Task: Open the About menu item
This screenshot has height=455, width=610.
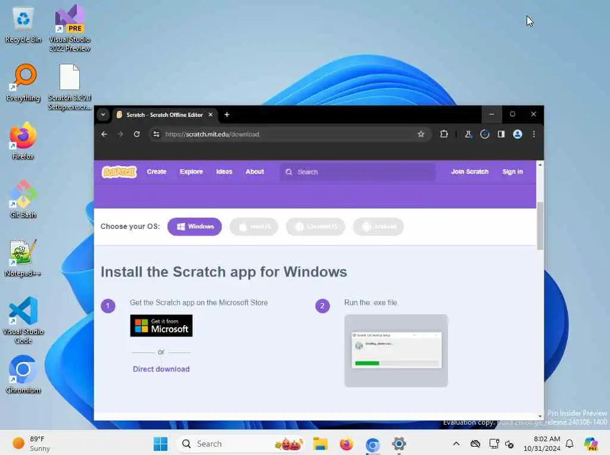Action: pos(255,172)
